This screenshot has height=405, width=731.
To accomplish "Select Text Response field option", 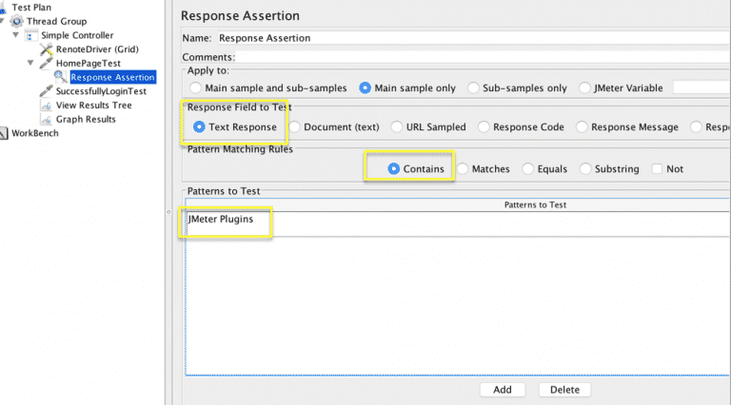I will (x=235, y=127).
